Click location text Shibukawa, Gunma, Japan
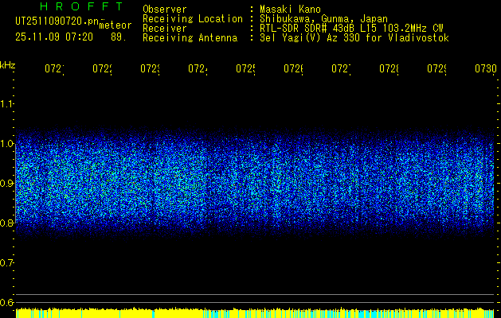 click(323, 19)
